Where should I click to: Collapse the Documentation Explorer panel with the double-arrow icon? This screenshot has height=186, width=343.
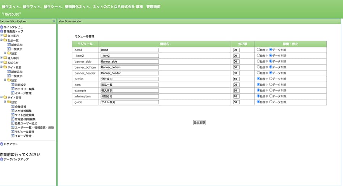click(x=54, y=21)
